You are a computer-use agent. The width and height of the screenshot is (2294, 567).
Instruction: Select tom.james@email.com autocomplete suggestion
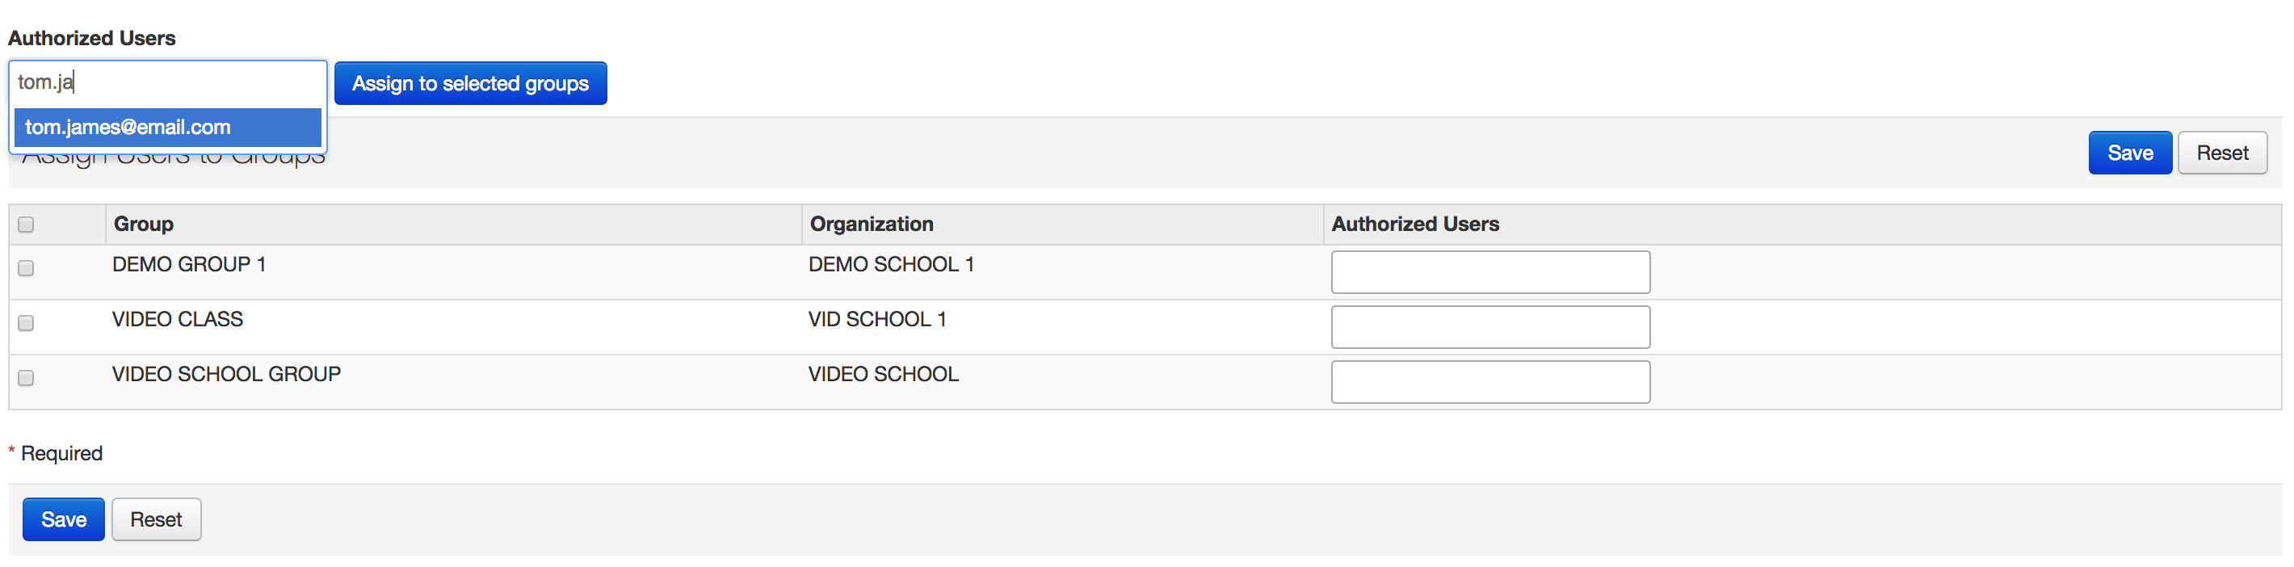pyautogui.click(x=167, y=128)
